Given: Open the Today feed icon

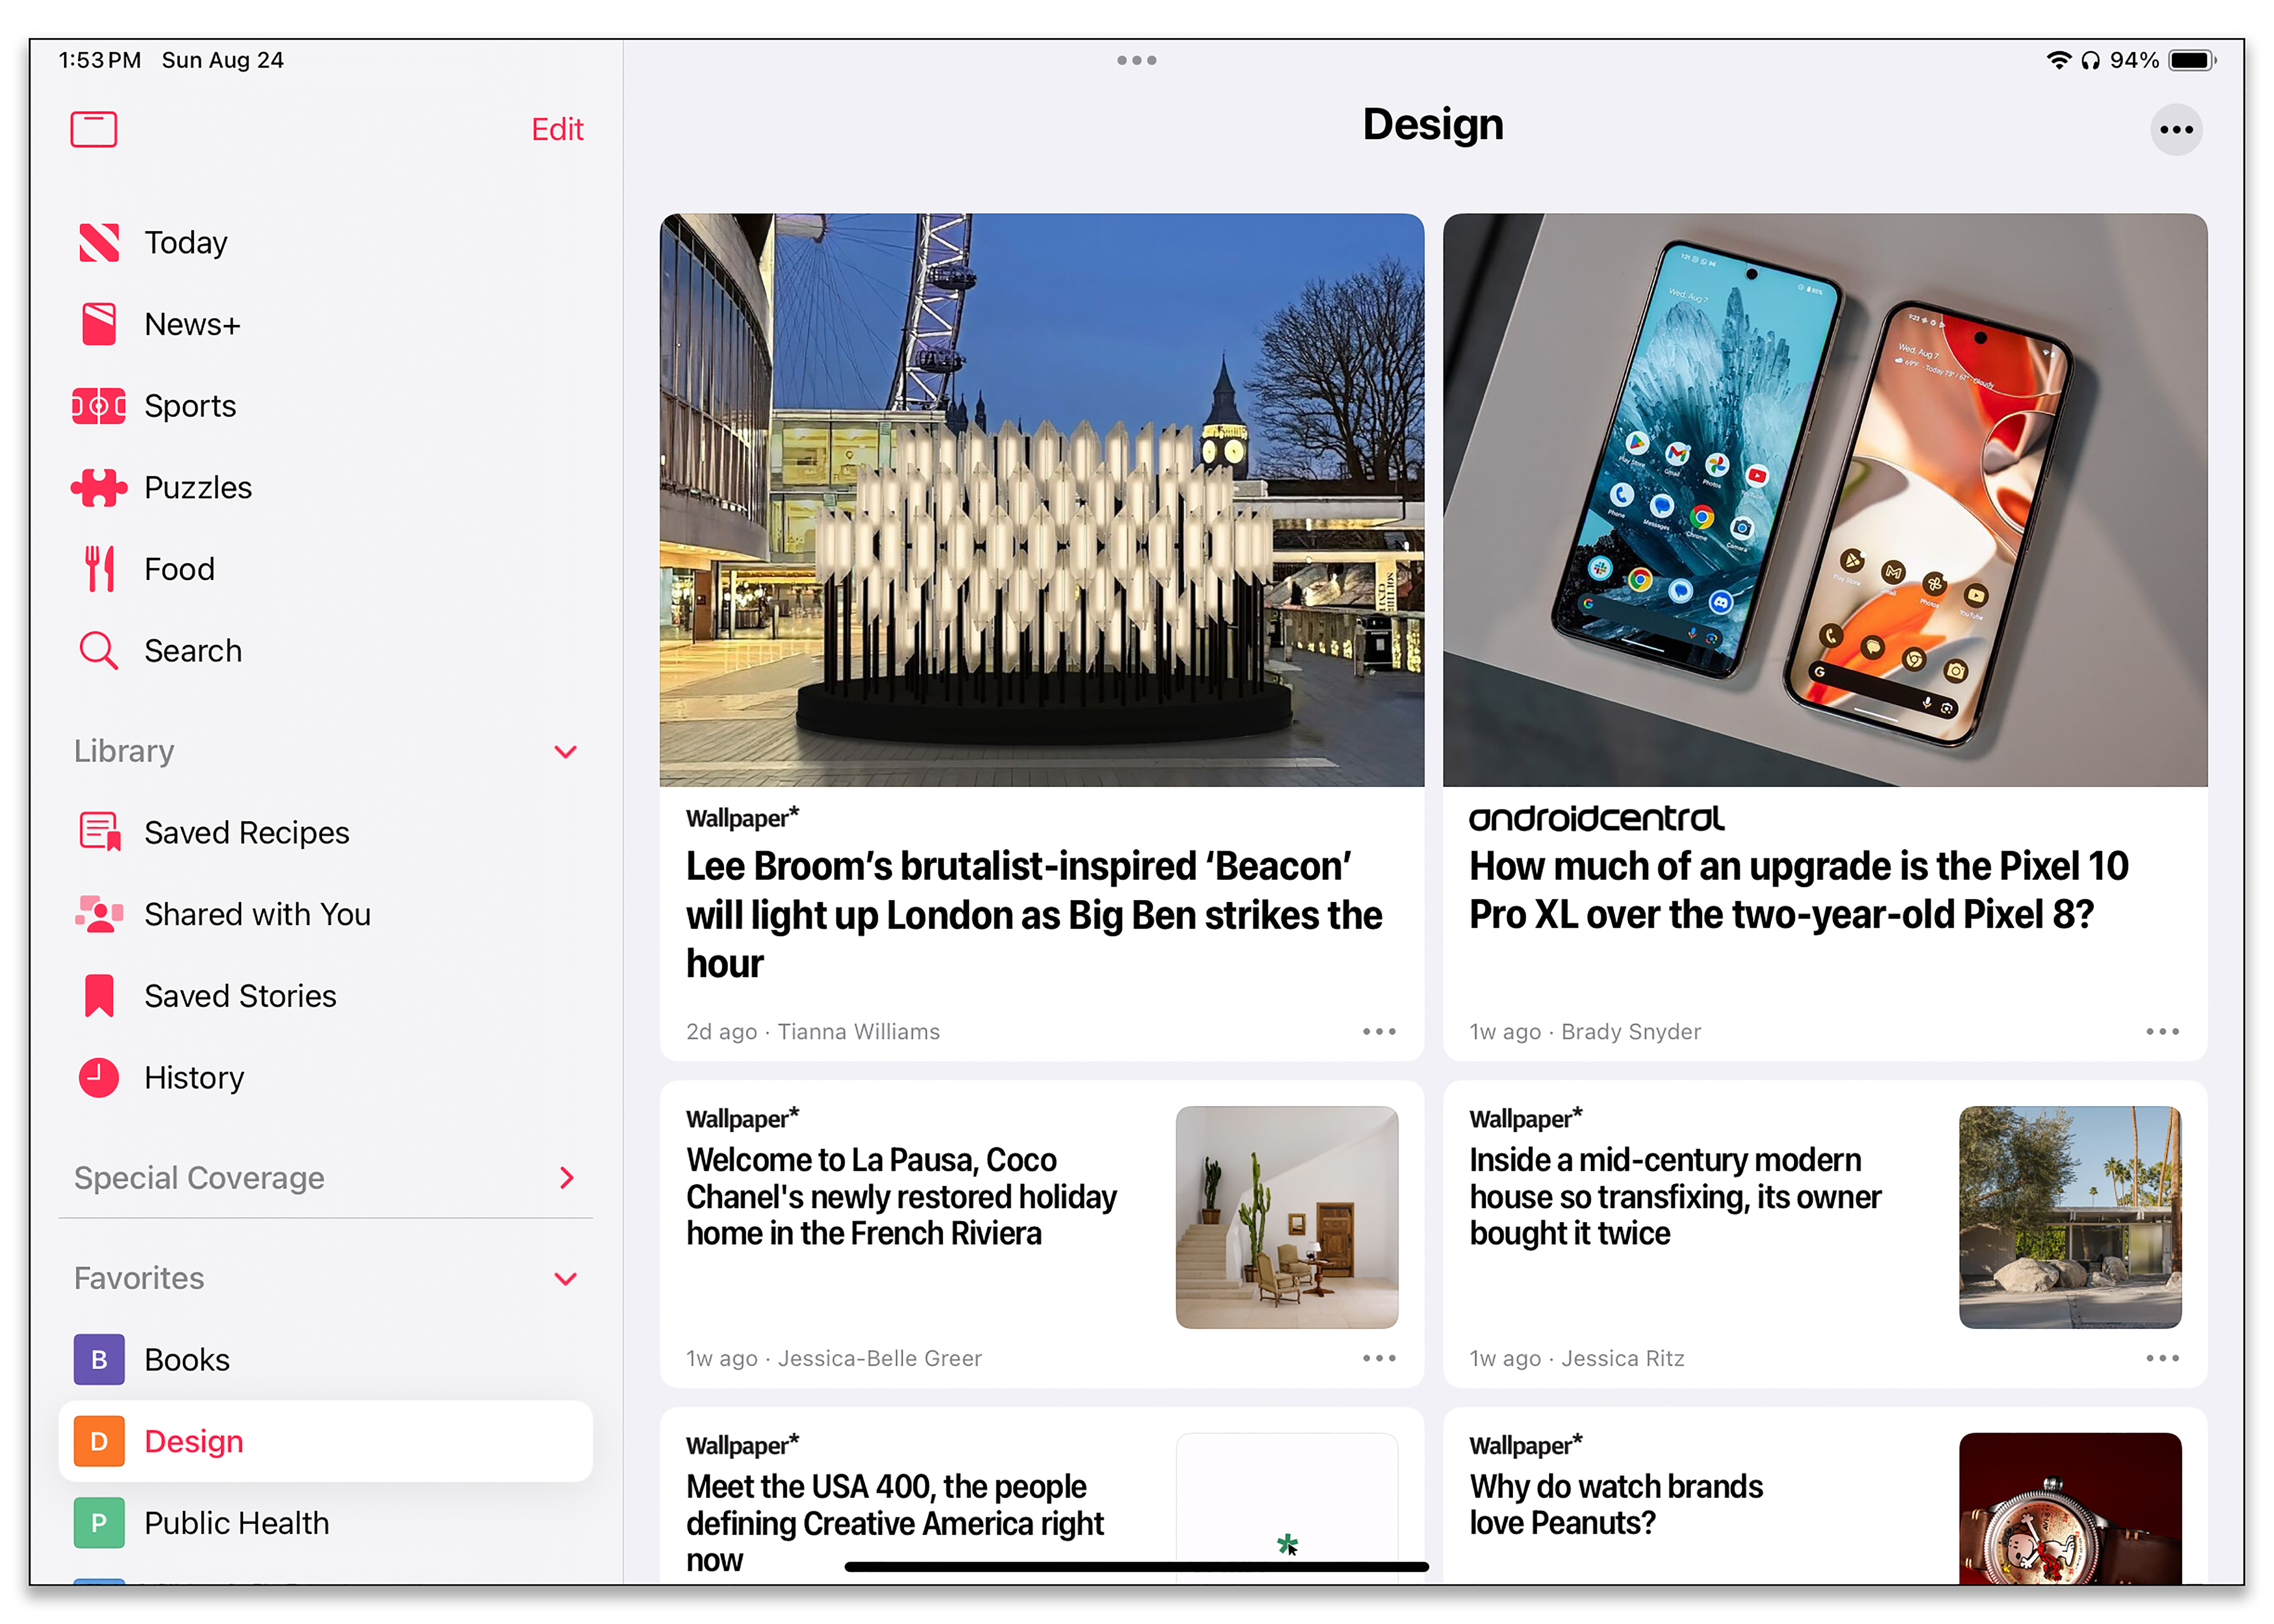Looking at the screenshot, I should click(99, 242).
